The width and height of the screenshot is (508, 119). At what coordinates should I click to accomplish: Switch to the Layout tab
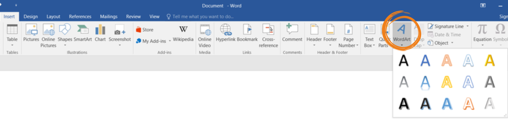click(53, 16)
